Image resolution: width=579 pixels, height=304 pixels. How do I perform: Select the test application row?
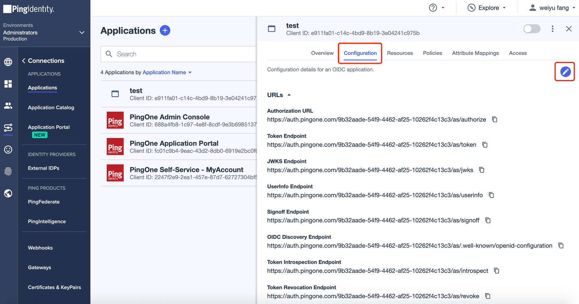179,94
